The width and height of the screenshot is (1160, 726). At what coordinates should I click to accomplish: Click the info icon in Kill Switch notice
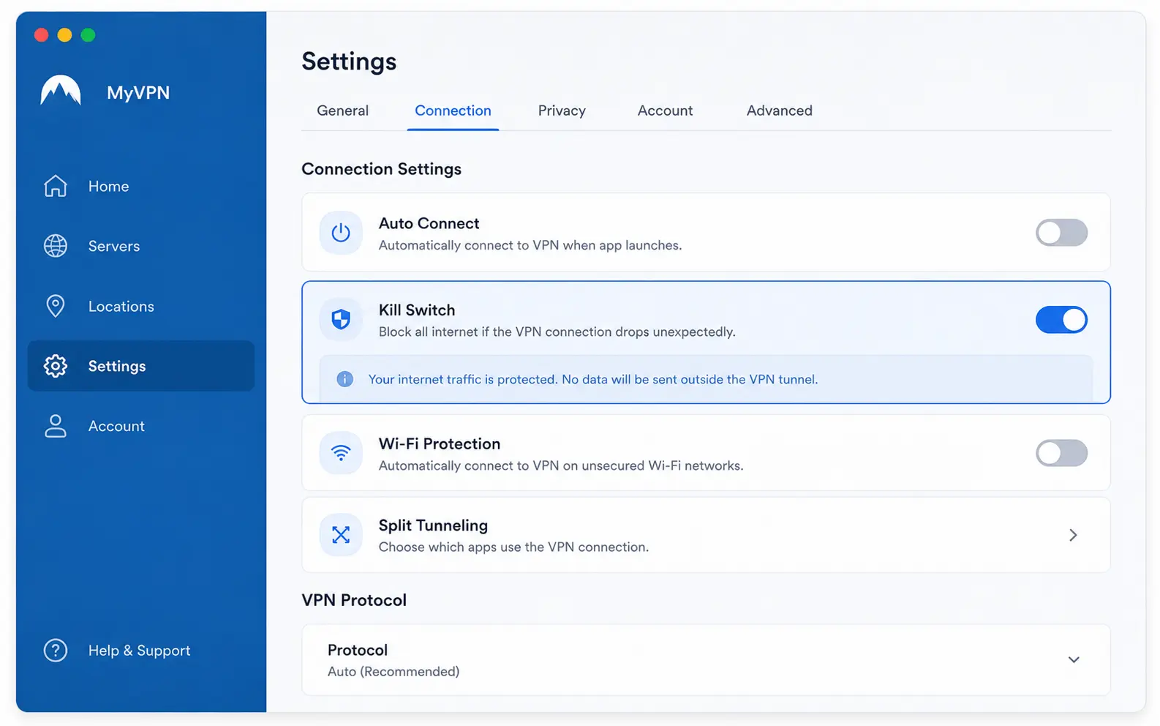[344, 379]
